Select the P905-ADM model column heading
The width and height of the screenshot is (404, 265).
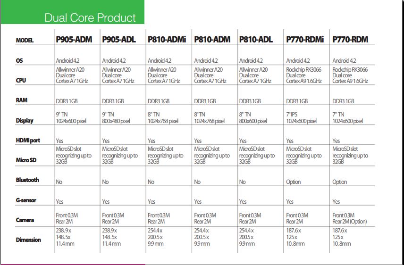point(74,40)
